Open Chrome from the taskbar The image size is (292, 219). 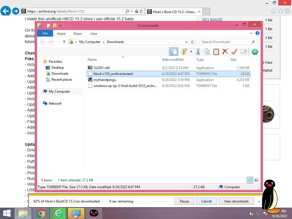click(x=41, y=213)
